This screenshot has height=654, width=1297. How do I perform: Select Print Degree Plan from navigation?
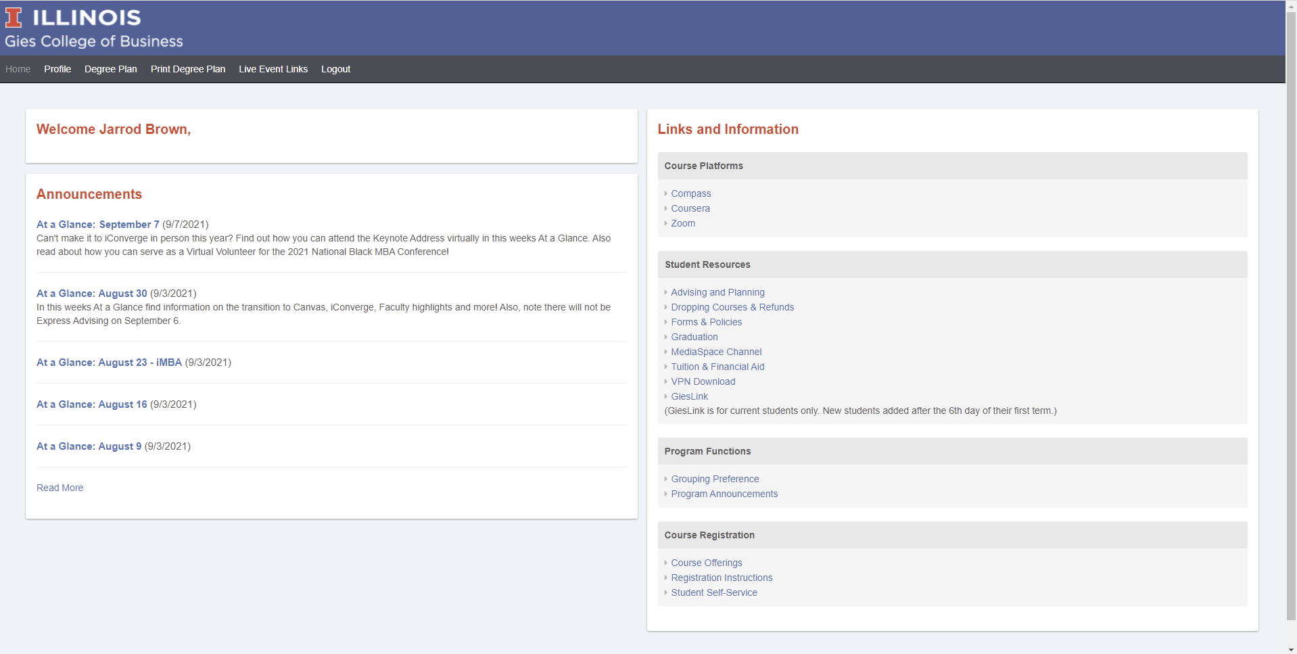(x=187, y=69)
